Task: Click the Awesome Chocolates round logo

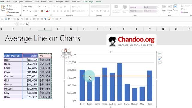Action: (66, 53)
